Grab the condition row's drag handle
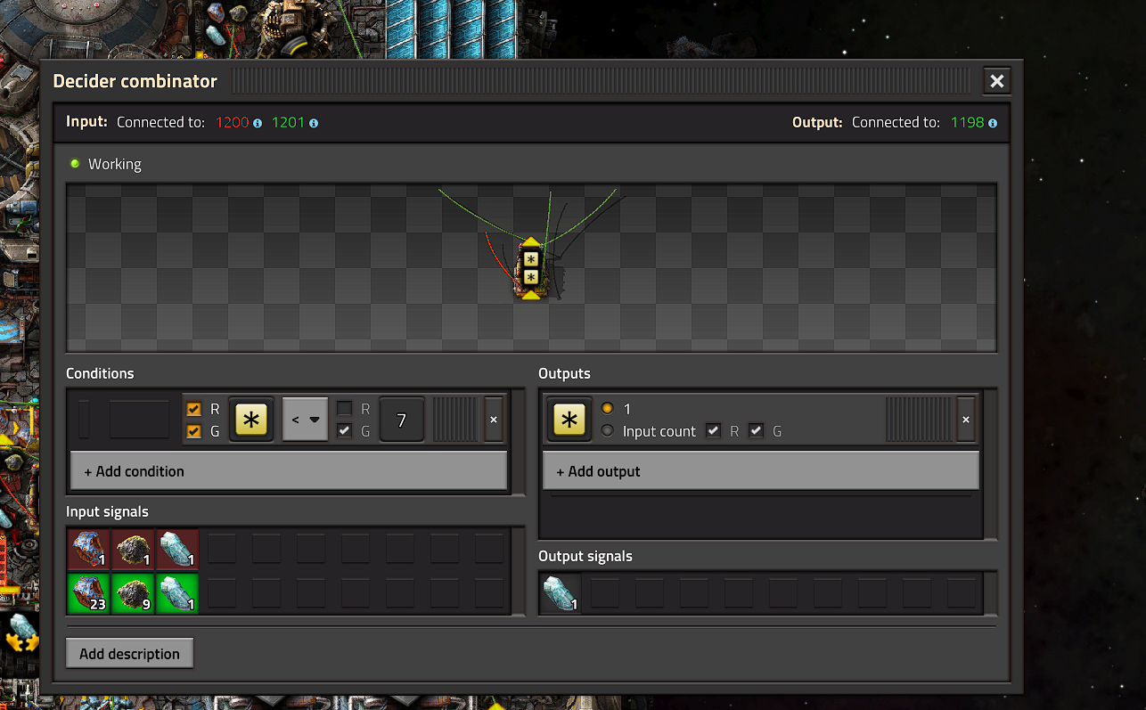 coord(454,420)
